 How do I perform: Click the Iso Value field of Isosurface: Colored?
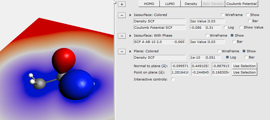tap(216, 21)
